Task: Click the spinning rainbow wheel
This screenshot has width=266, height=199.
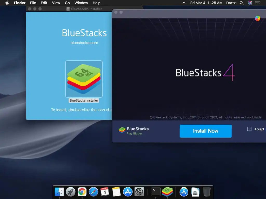Action: (x=257, y=18)
